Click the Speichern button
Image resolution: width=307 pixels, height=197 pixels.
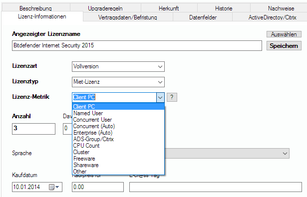[284, 46]
